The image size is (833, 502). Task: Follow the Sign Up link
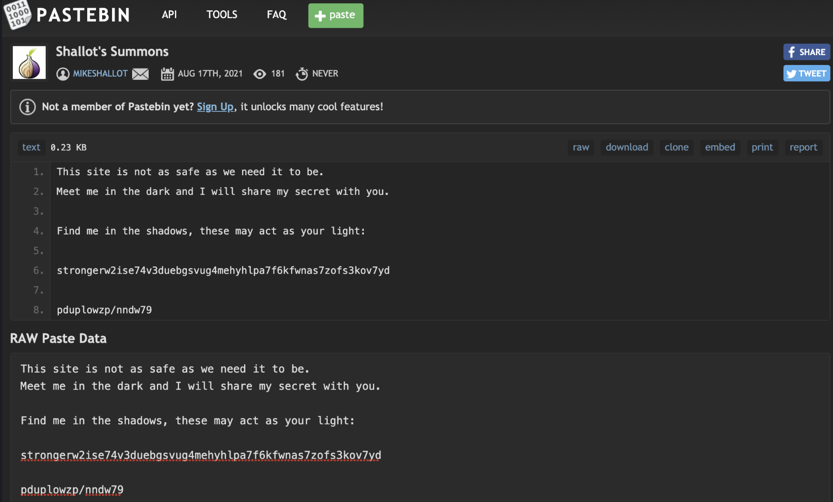click(215, 107)
